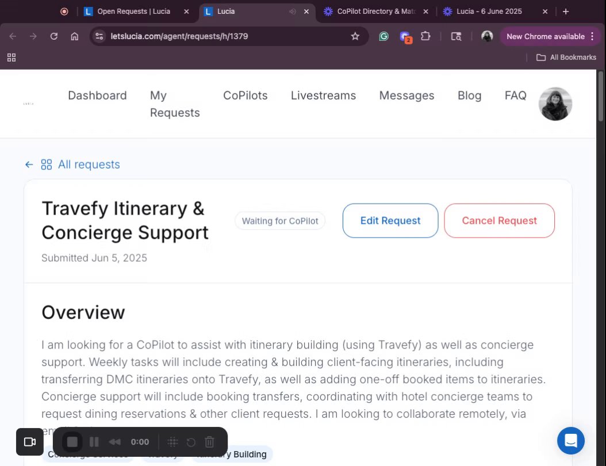The width and height of the screenshot is (606, 466).
Task: Click the recorder grid dots icon
Action: coord(172,442)
